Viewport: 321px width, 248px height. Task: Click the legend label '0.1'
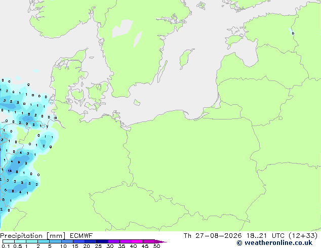tap(6, 246)
